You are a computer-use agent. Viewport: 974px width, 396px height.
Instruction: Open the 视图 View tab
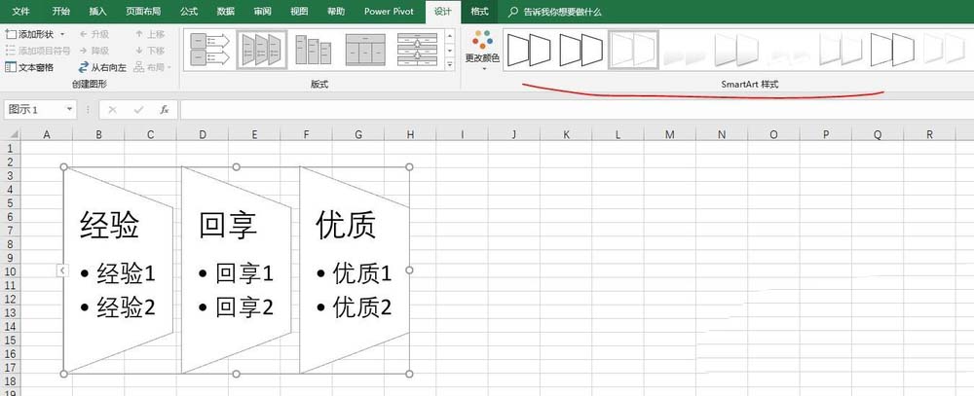pyautogui.click(x=299, y=11)
